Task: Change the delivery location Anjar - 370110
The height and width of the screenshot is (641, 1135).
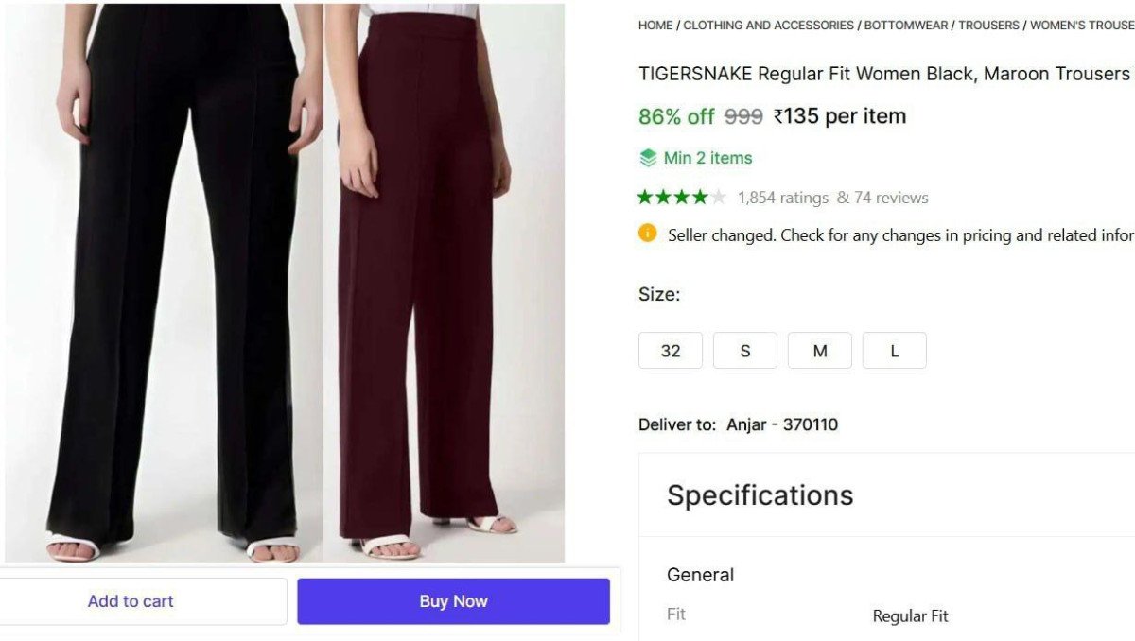Action: 782,424
